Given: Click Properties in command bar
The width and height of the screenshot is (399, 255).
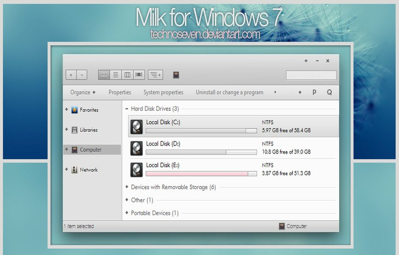Looking at the screenshot, I should click(x=120, y=92).
